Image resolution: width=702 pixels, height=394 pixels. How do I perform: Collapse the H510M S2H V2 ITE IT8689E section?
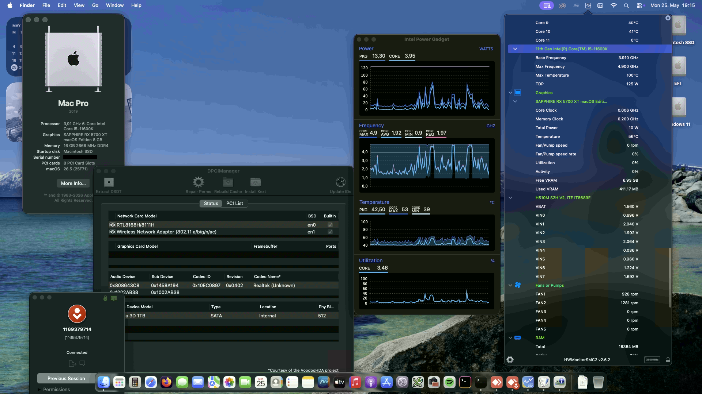click(x=510, y=198)
